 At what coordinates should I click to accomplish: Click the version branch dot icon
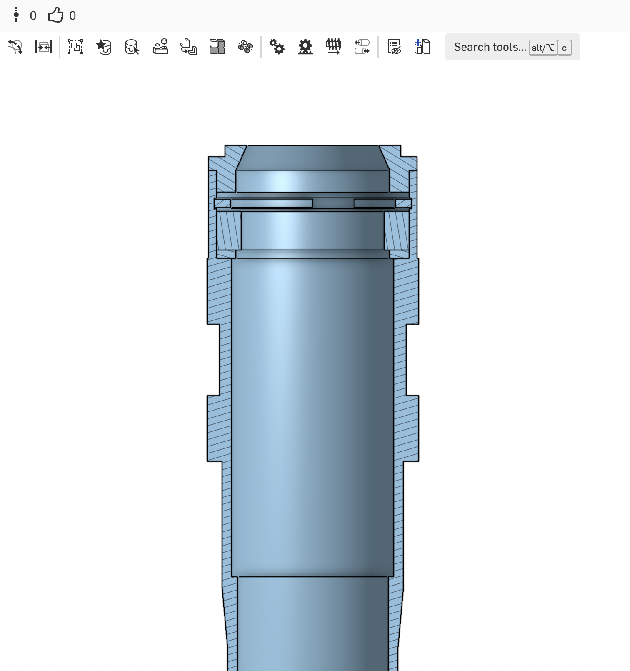(16, 15)
